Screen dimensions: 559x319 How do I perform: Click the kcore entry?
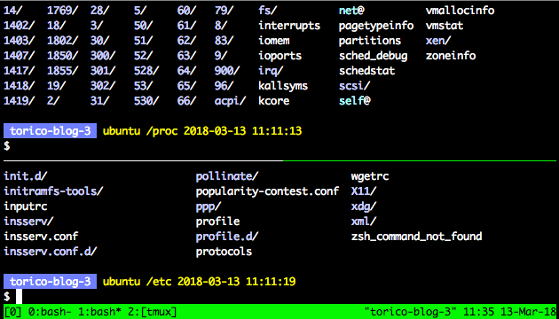pyautogui.click(x=274, y=101)
